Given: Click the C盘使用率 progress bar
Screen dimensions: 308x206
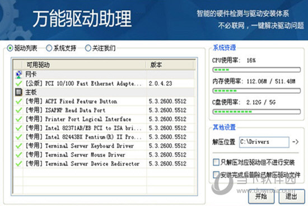Looking at the screenshot, I should (x=256, y=112).
